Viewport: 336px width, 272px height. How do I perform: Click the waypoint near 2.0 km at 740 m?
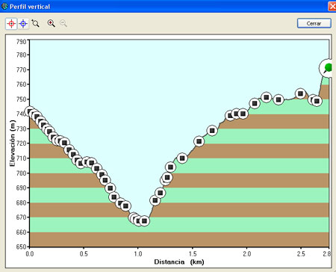[x=243, y=114]
